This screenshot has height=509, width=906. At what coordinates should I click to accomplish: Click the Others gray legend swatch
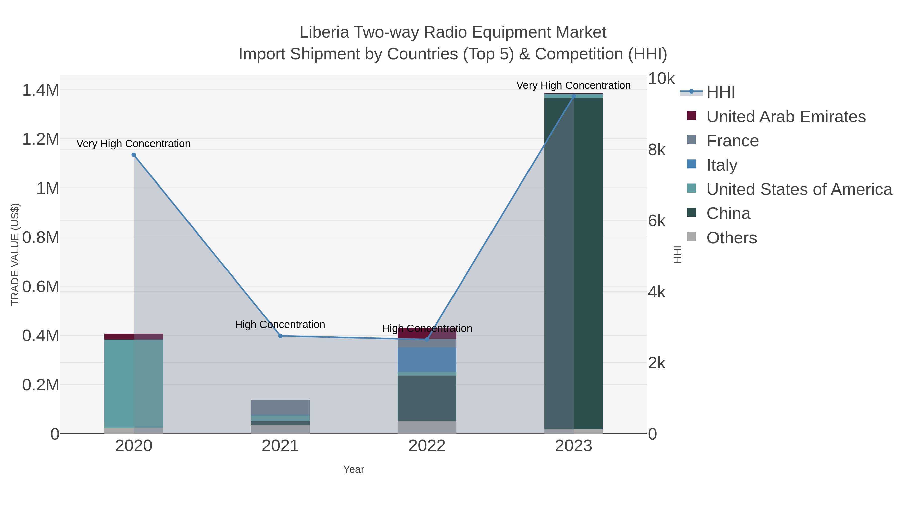[x=691, y=237]
